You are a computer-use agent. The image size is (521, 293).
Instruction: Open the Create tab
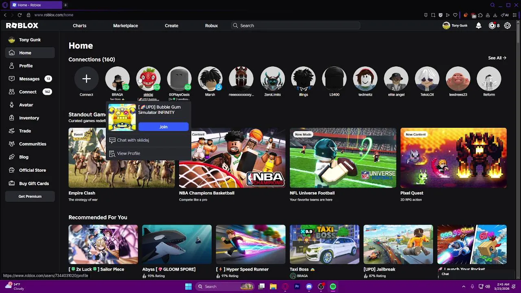[171, 26]
